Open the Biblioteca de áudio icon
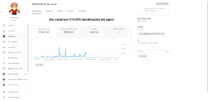Viewport: 208px width, 101px height. pyautogui.click(x=4, y=69)
